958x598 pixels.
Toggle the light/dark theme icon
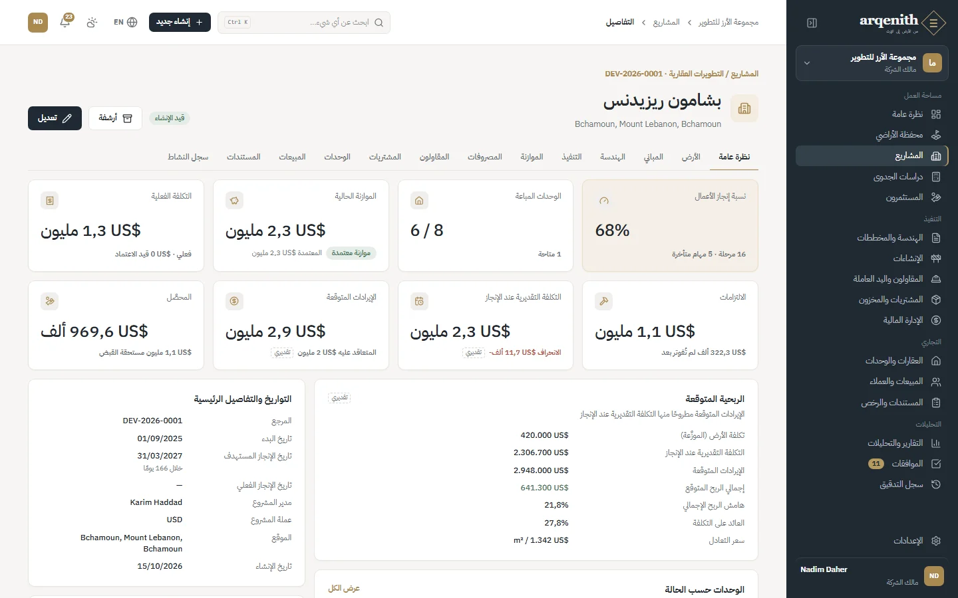(x=92, y=22)
